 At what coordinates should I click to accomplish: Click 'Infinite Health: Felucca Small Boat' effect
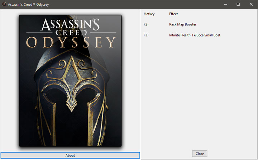[x=195, y=35]
